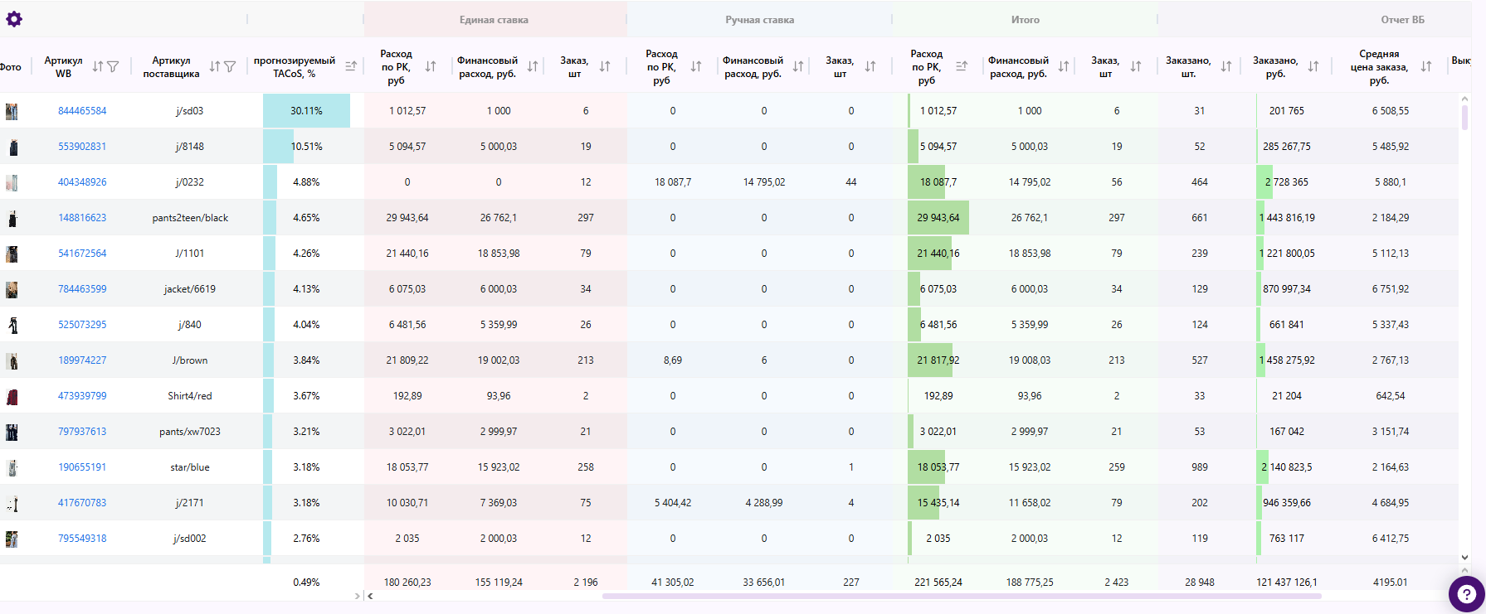
Task: Sort Итого Расход по РК column
Action: click(962, 66)
